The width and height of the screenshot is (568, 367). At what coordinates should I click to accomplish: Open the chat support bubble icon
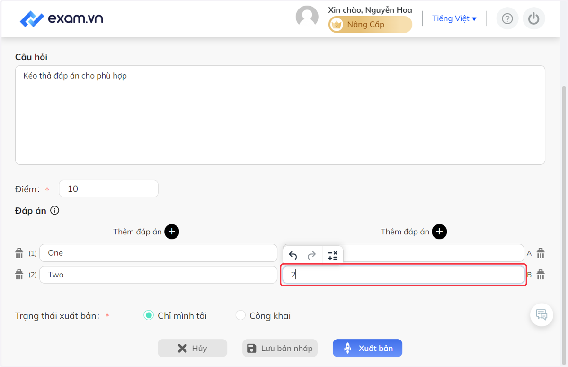(x=541, y=314)
